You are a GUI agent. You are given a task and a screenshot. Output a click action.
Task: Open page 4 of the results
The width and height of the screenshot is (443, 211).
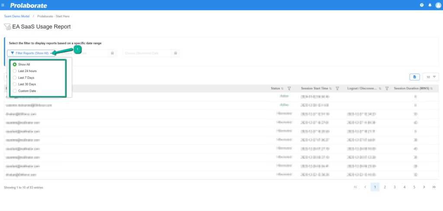(404, 187)
